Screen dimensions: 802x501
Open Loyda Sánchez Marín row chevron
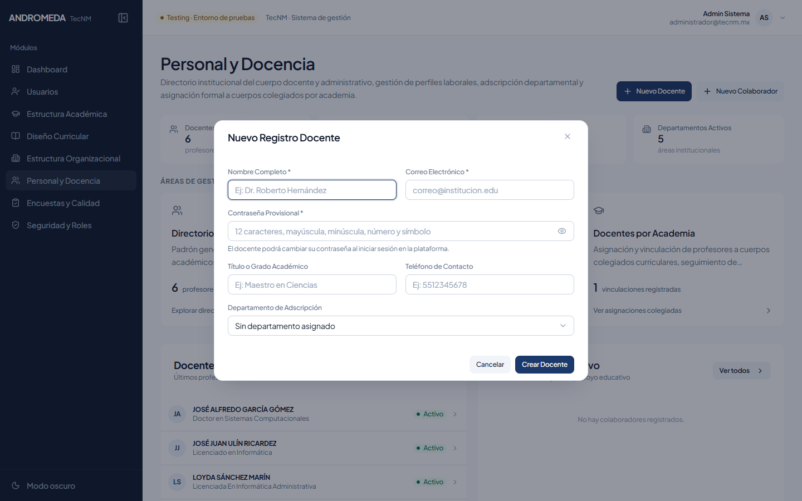[455, 482]
